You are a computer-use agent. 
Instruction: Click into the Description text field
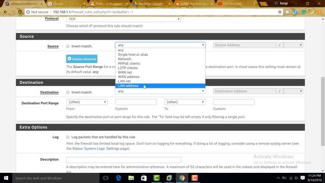tap(123, 160)
